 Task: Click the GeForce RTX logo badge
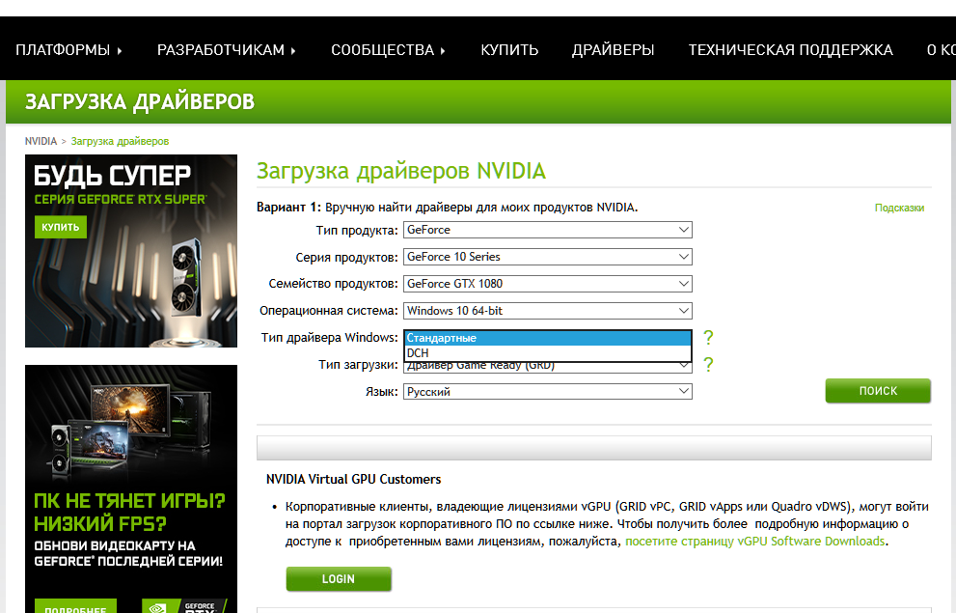pyautogui.click(x=183, y=606)
